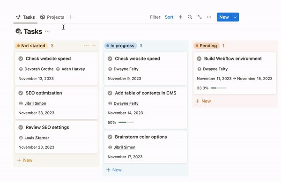Click the Pending count 1

tap(223, 46)
